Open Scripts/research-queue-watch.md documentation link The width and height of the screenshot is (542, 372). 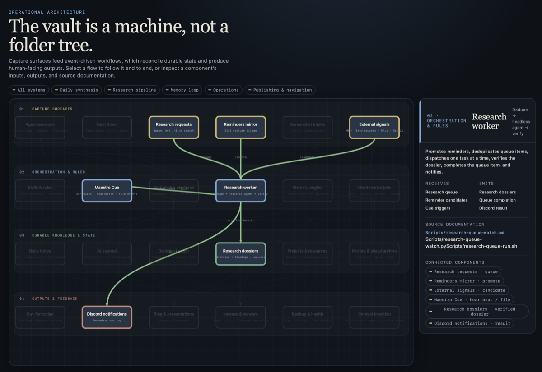465,233
